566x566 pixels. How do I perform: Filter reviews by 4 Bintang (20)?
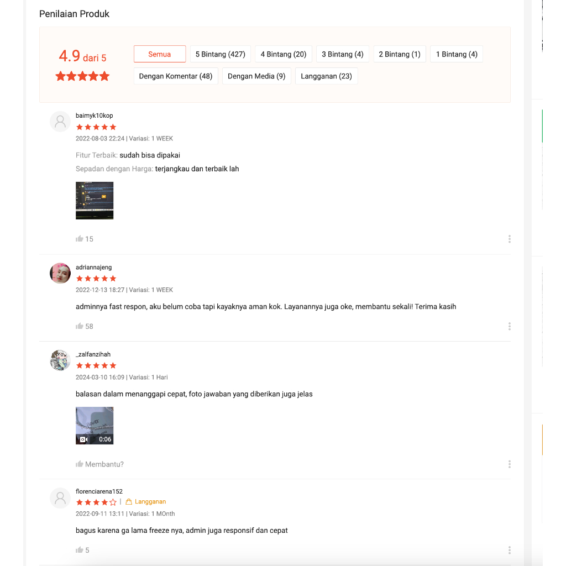284,54
